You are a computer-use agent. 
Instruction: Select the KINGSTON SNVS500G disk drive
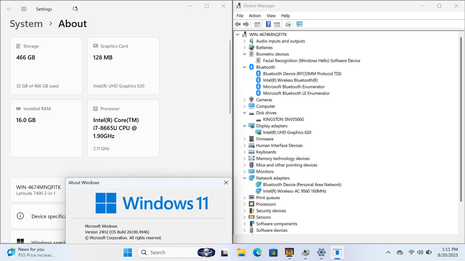click(283, 119)
